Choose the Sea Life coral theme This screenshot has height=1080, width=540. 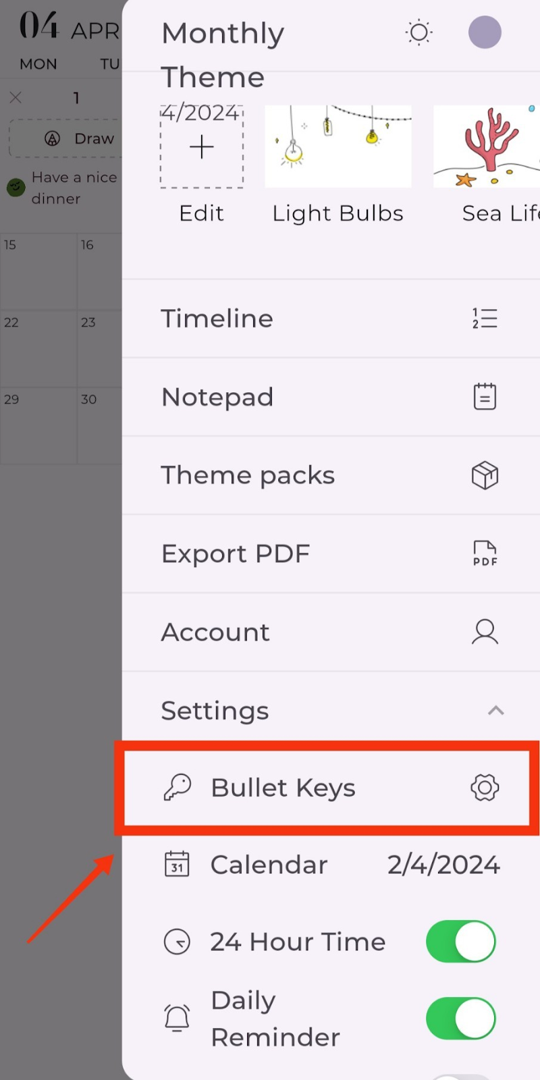[487, 146]
